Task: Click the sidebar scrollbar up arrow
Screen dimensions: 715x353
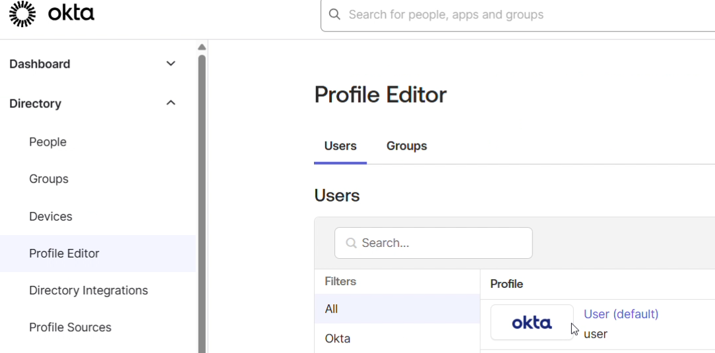Action: (202, 47)
